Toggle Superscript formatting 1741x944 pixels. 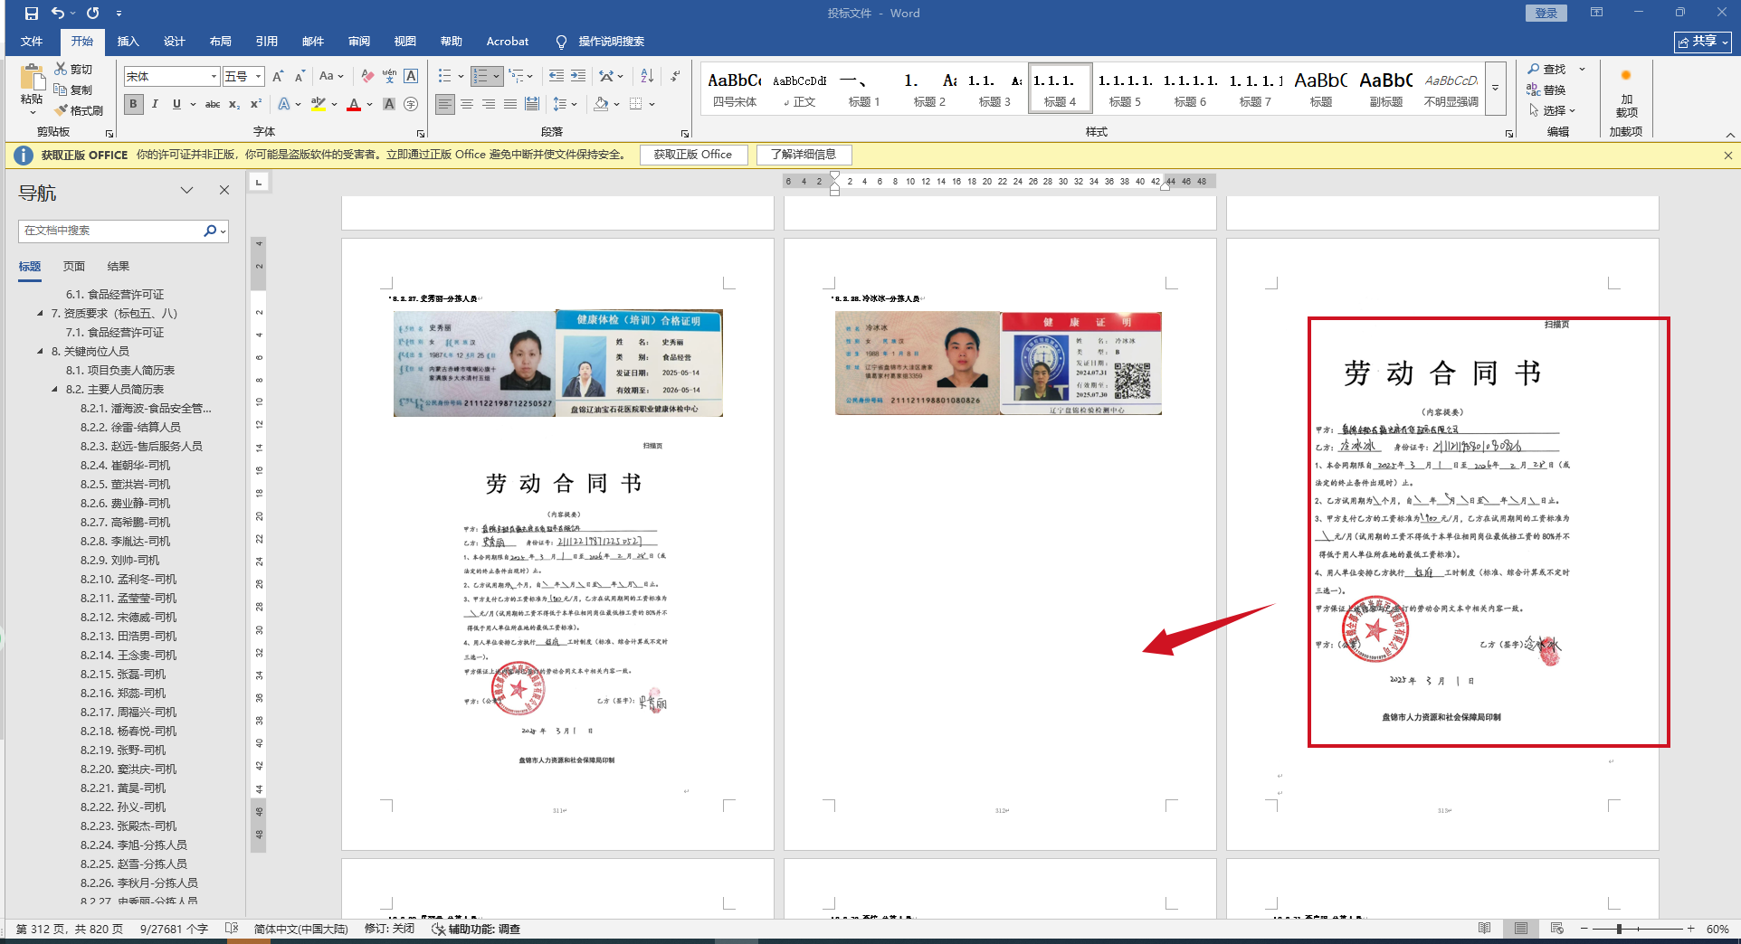256,104
